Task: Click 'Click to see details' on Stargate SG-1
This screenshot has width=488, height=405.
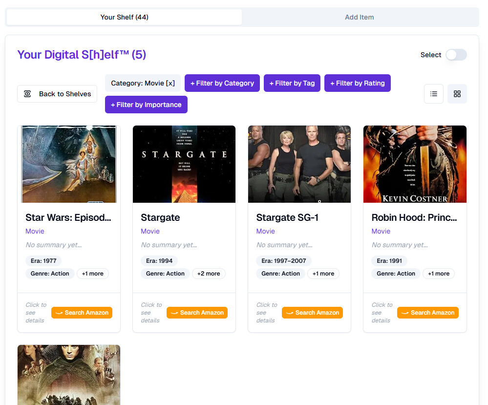Action: point(267,313)
